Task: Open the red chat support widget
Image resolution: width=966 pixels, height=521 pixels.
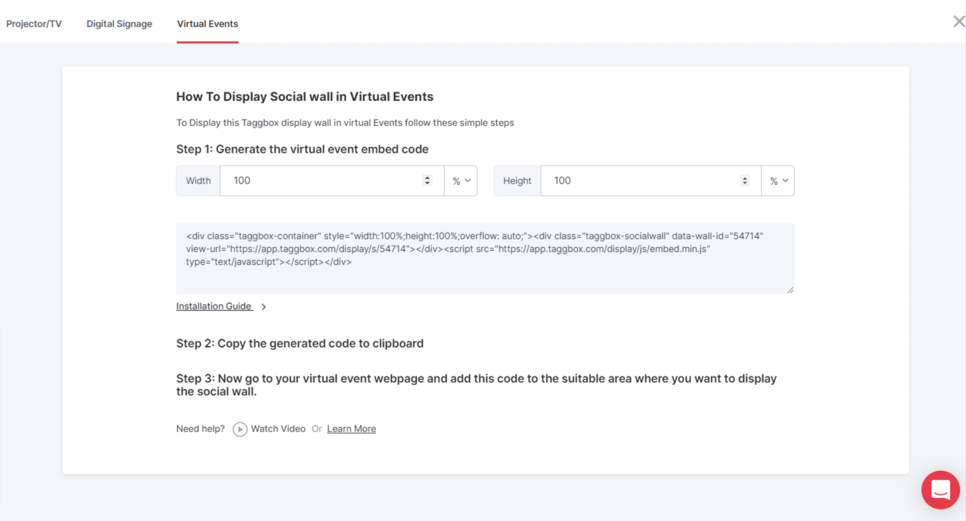Action: click(x=940, y=490)
